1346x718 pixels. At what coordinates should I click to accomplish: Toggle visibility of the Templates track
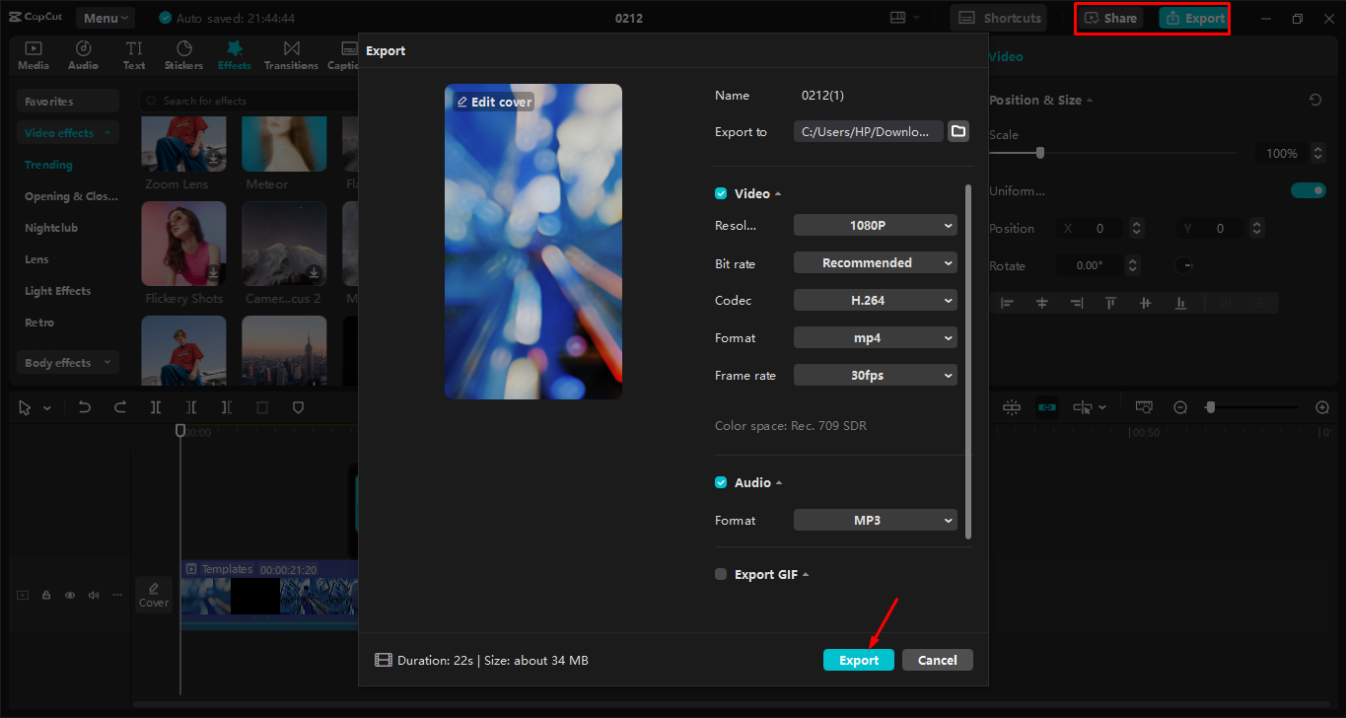(x=69, y=595)
